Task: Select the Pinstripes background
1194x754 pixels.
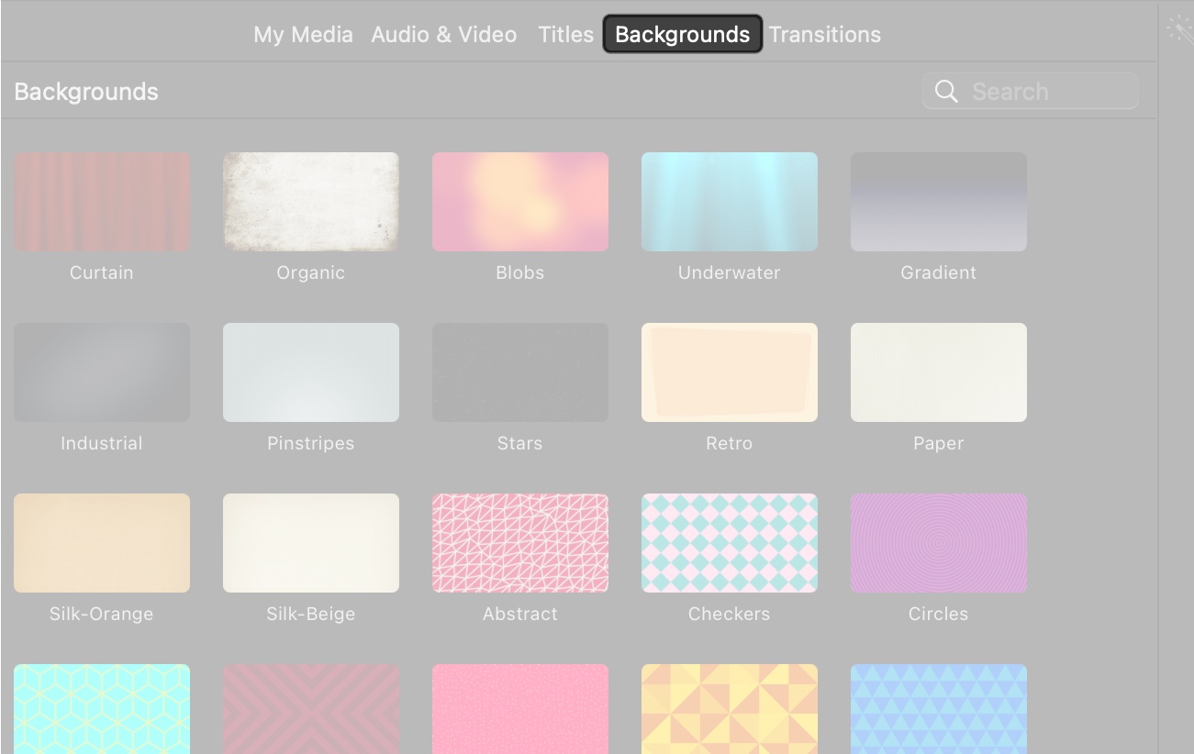Action: [311, 371]
